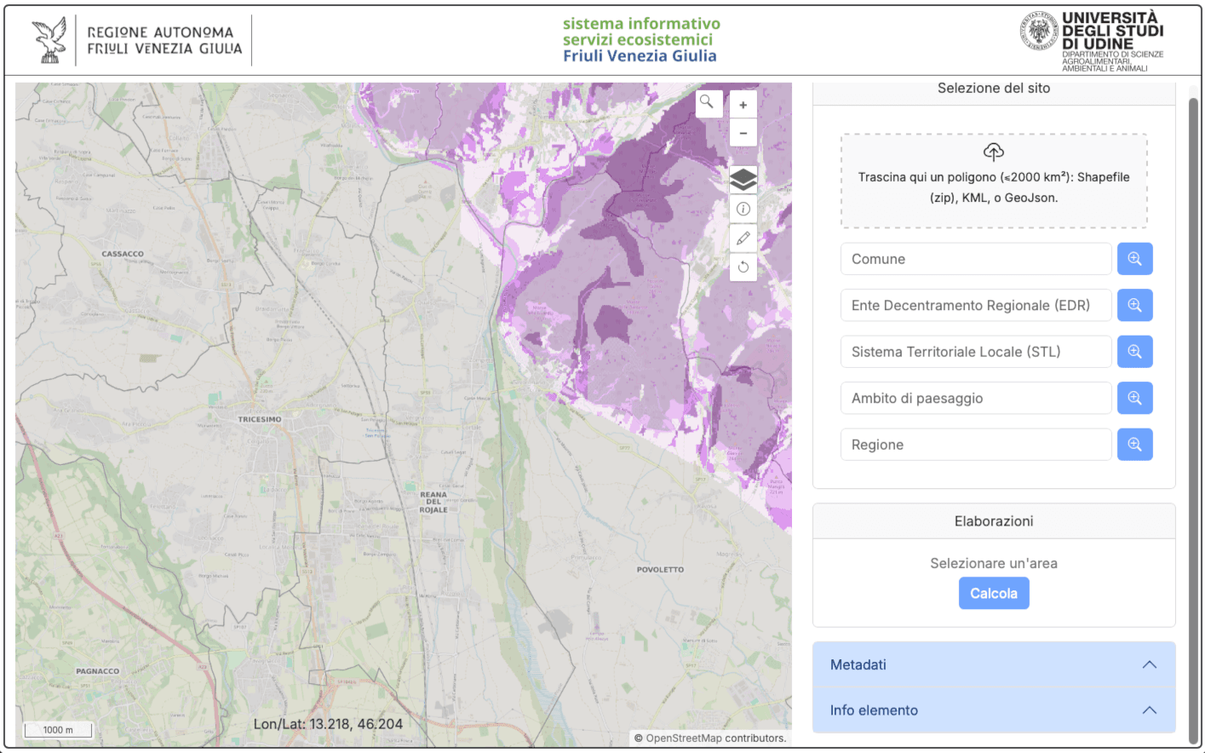The image size is (1205, 753).
Task: Open the OpenStreetMap contributors link
Action: [715, 739]
